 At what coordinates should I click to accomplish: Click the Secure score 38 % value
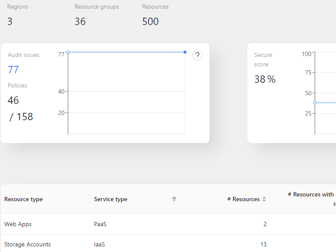265,79
